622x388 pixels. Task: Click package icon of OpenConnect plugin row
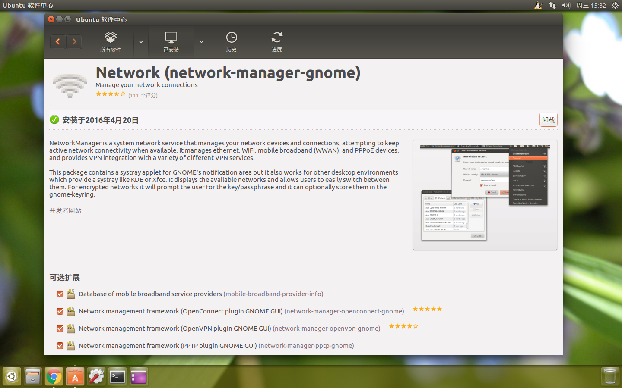(x=71, y=311)
